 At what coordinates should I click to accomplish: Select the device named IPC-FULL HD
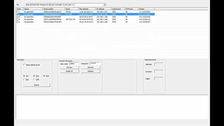70,19
